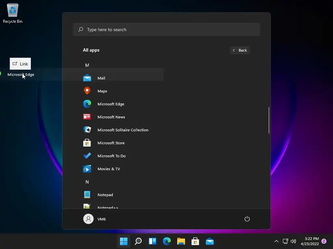Click the Type here to search field
333x249 pixels.
click(166, 30)
